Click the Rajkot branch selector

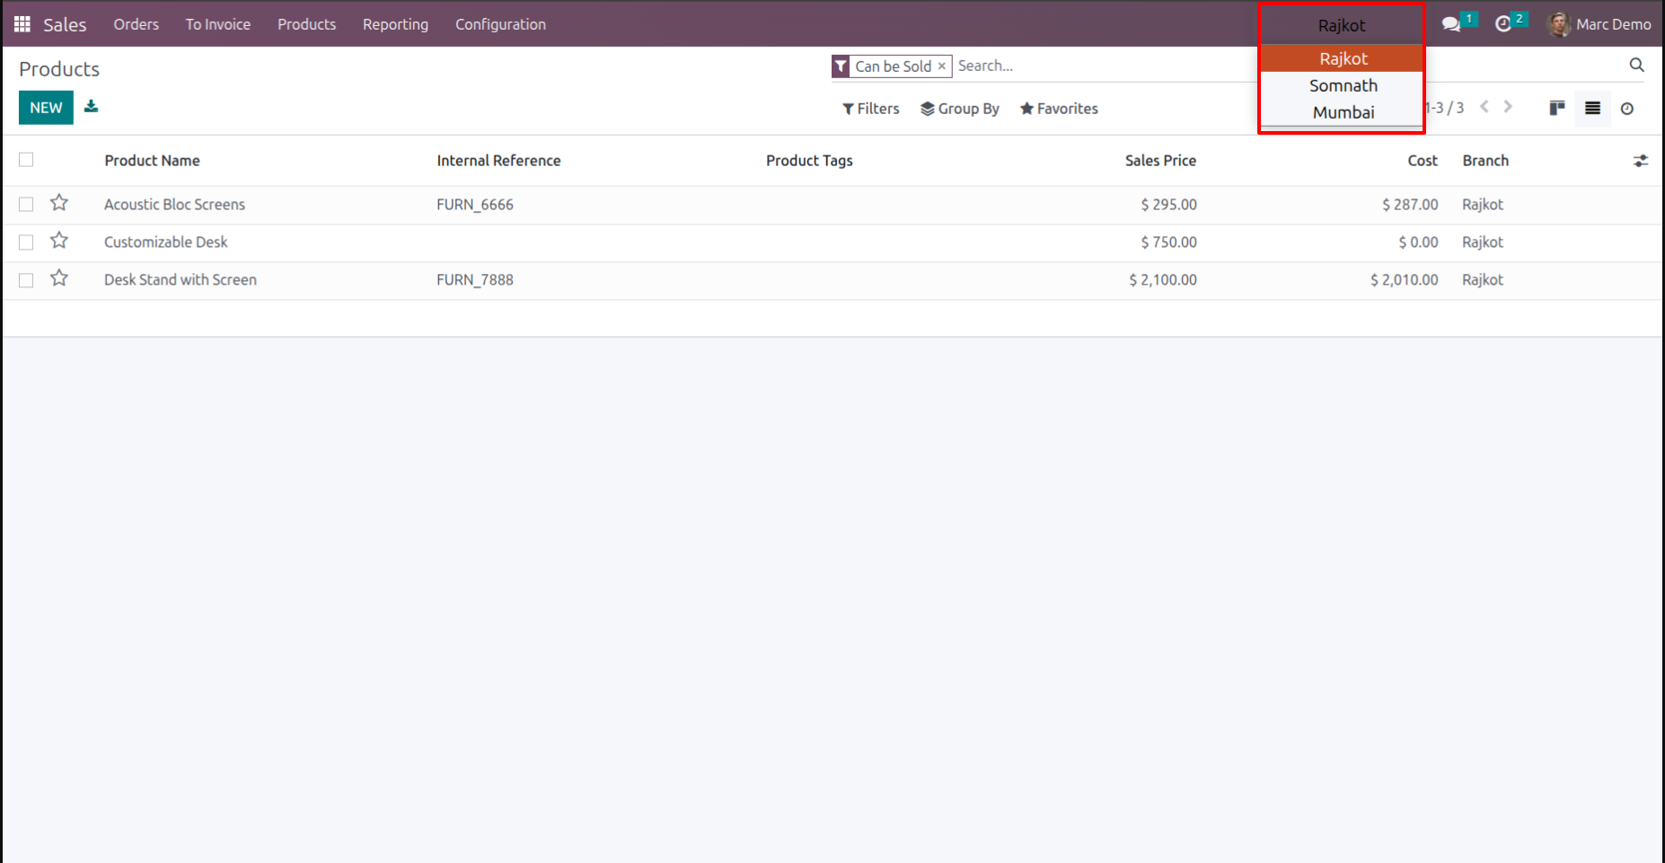tap(1342, 25)
